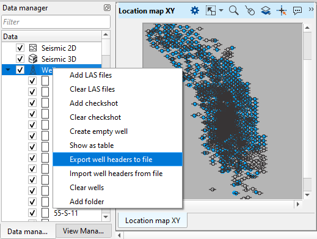Click the 55-S-11 well color box
317x239 pixels.
[x=45, y=213]
